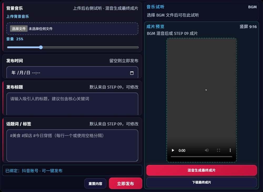Click the video progress bar
The image size is (263, 192).
click(201, 157)
